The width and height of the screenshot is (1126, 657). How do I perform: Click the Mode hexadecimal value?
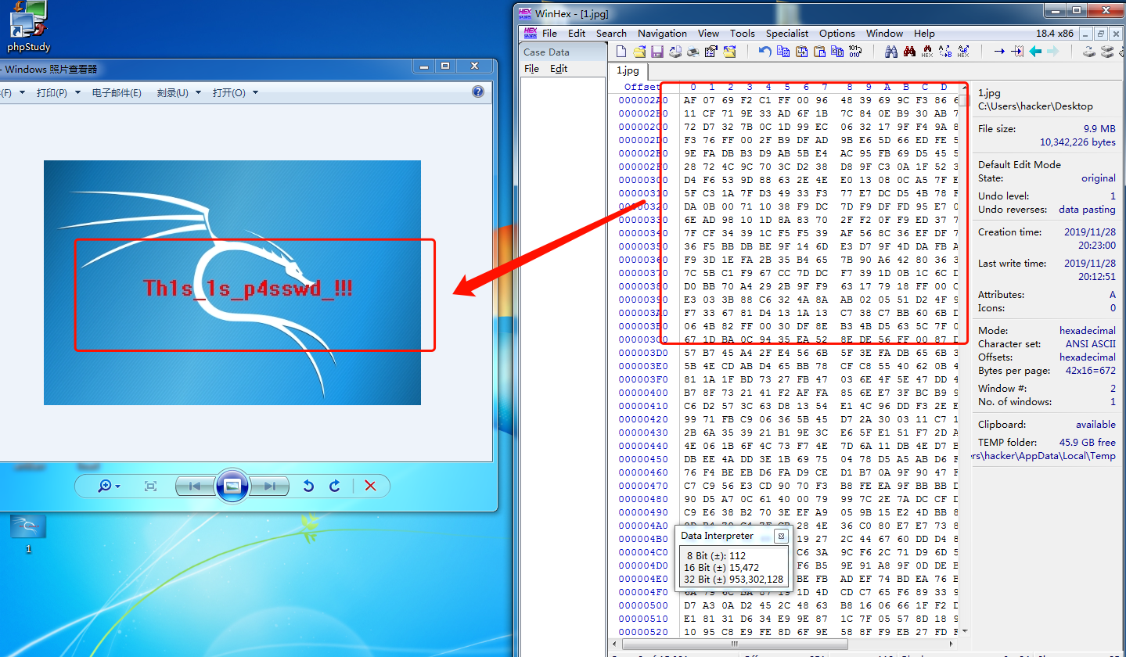click(x=1088, y=330)
